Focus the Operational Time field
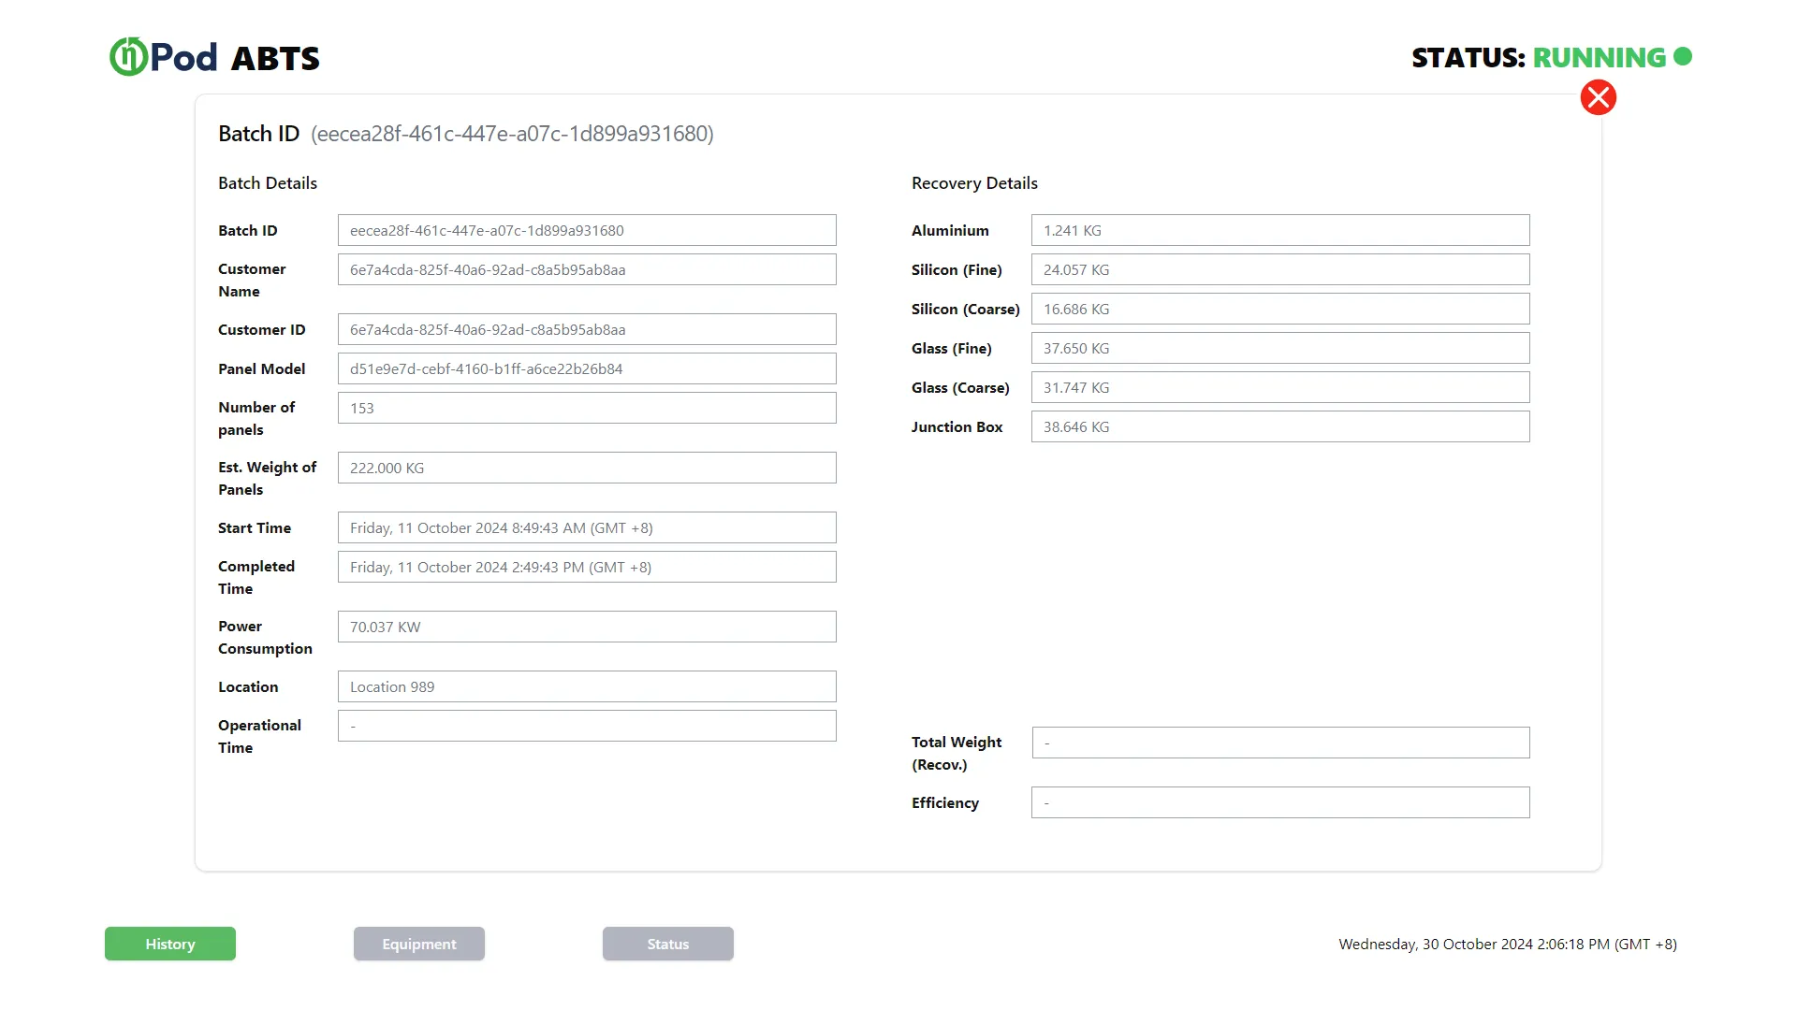The width and height of the screenshot is (1797, 1010). click(x=587, y=726)
